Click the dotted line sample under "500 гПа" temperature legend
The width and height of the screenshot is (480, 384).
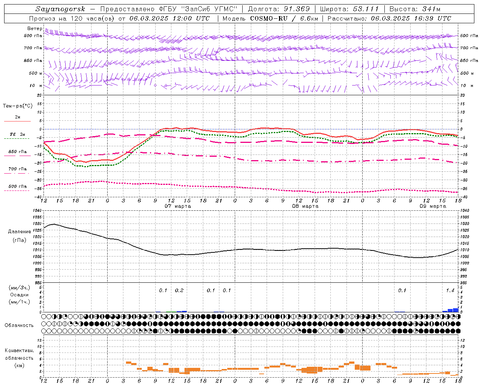pos(16,190)
